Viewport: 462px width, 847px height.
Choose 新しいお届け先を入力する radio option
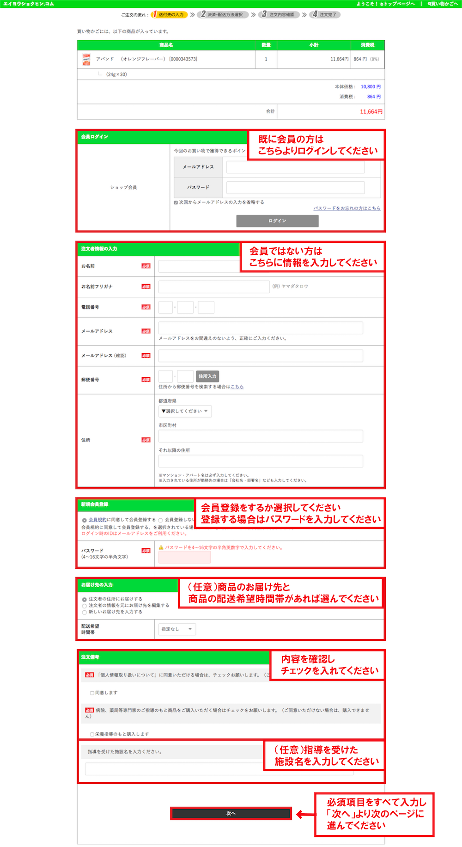(85, 612)
